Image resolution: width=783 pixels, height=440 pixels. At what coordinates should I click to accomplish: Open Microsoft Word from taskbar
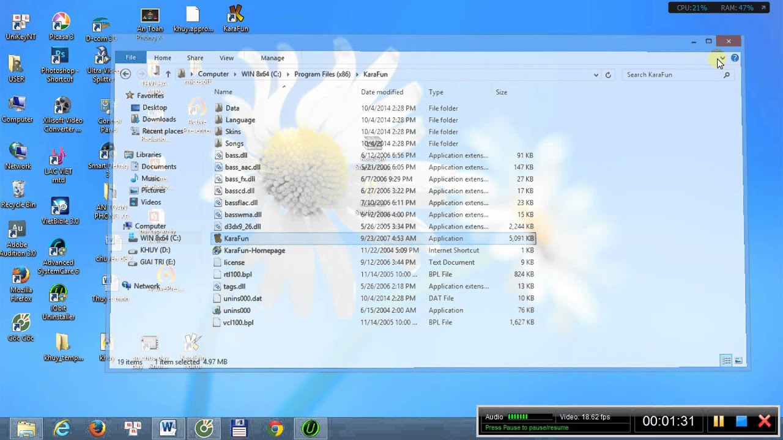(x=168, y=428)
